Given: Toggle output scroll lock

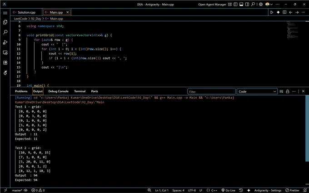Looking at the screenshot, I should [x=288, y=91].
